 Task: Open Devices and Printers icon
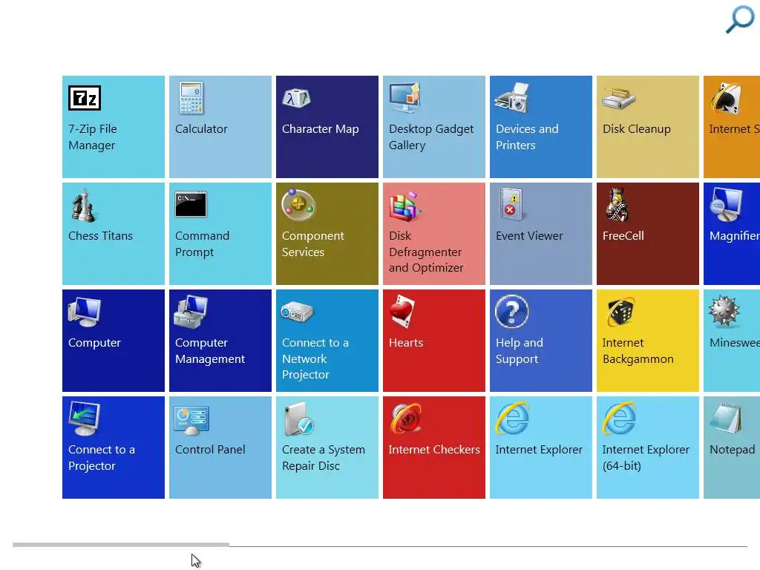pos(511,98)
